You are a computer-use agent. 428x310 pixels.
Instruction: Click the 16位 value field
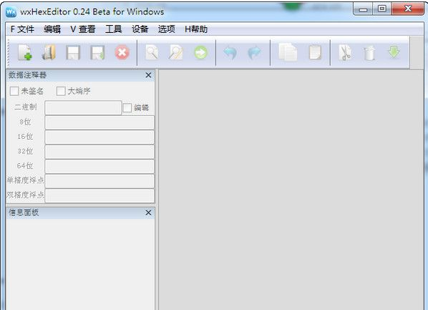click(x=99, y=137)
